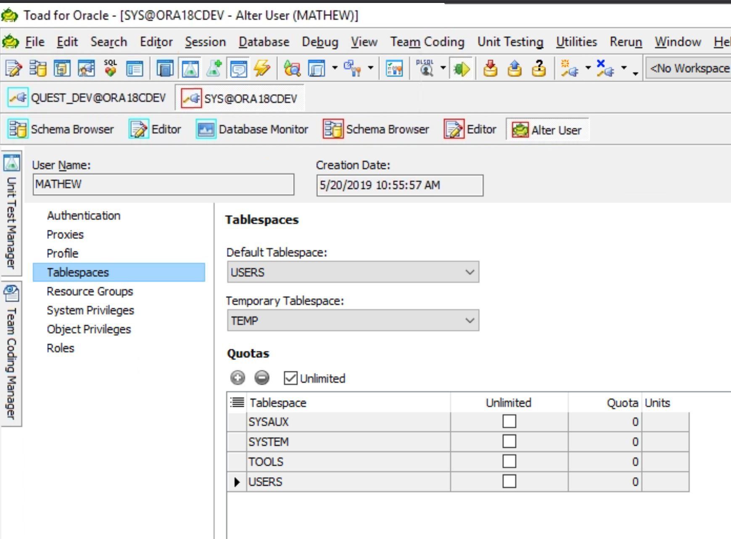731x539 pixels.
Task: Toggle the Unlimited checkbox above Quotas grid
Action: coord(290,378)
